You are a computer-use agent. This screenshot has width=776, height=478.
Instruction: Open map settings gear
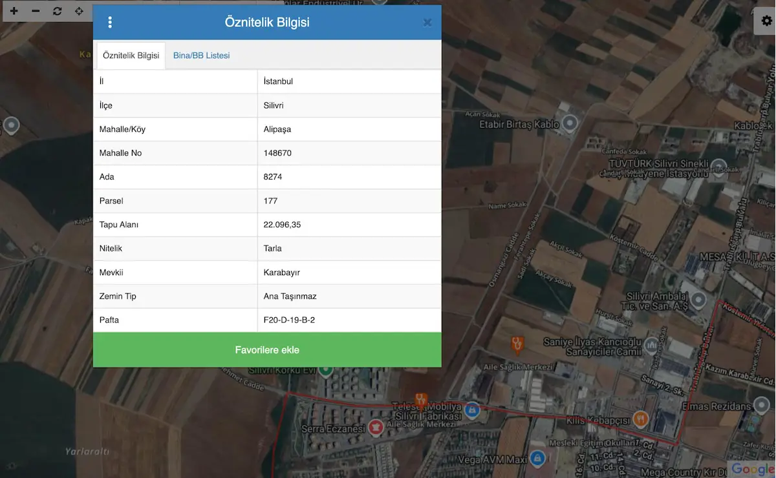point(767,21)
